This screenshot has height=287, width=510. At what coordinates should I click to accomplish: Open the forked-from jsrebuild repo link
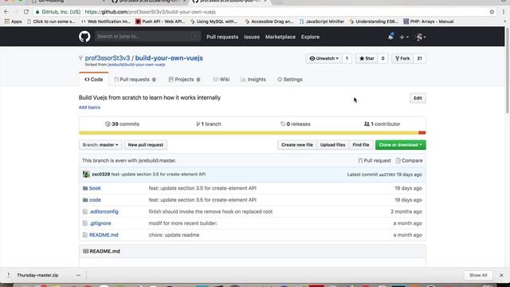136,65
